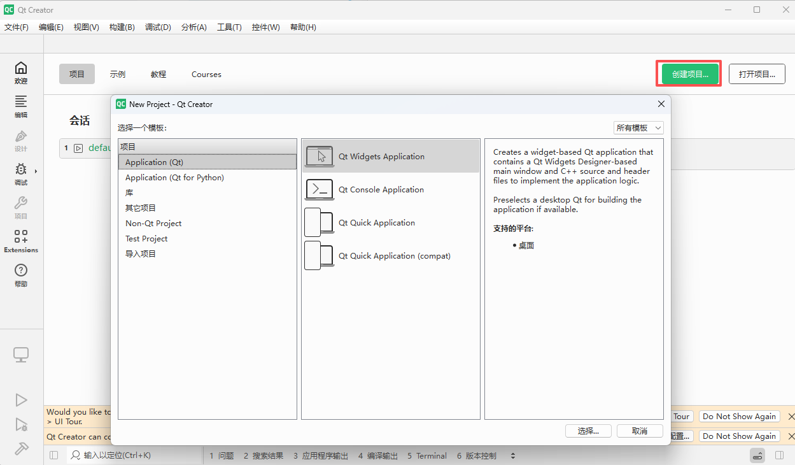The height and width of the screenshot is (465, 795).
Task: Open the 视图(V) menu
Action: click(86, 27)
